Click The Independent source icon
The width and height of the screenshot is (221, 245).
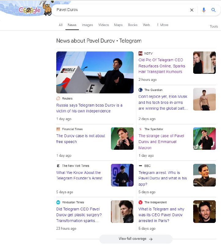[x=140, y=202]
